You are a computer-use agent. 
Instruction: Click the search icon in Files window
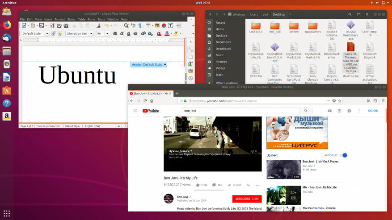pos(350,14)
